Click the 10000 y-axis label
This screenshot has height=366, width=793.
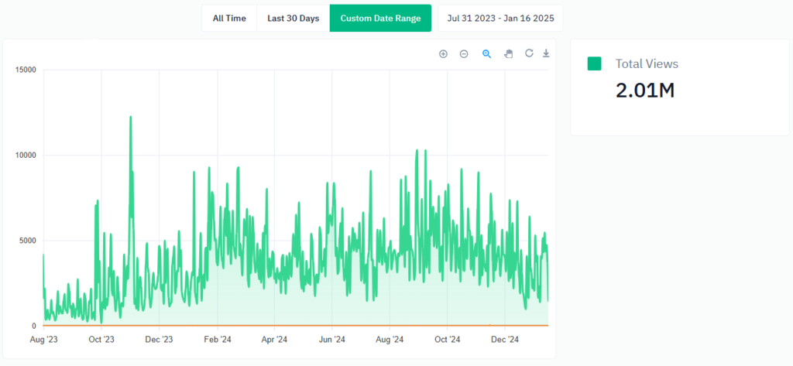tap(26, 156)
